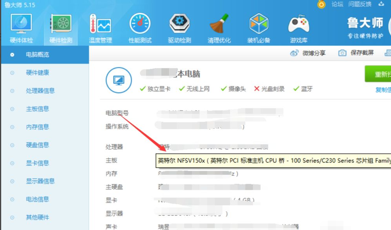
Task: Click 问题反馈 feedback link
Action: point(360,4)
